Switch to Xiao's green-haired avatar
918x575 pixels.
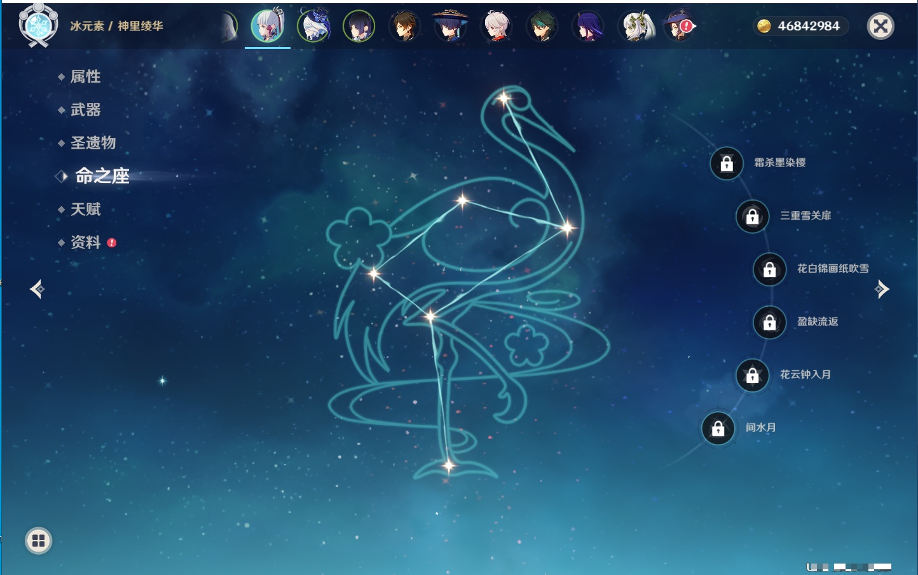(542, 26)
